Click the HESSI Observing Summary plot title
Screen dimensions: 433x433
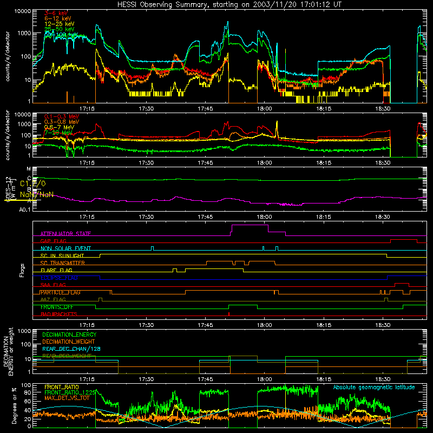(229, 5)
